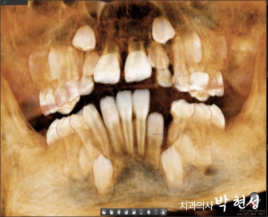Click the impacted tooth high above the upper front teeth

163,30
